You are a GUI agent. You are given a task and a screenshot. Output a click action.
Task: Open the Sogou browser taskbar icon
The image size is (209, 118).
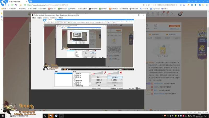click(x=56, y=116)
